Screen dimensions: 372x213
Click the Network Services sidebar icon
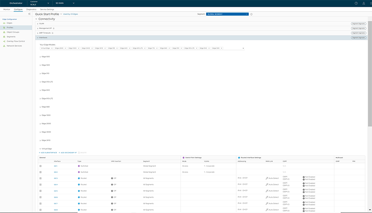tap(4, 46)
